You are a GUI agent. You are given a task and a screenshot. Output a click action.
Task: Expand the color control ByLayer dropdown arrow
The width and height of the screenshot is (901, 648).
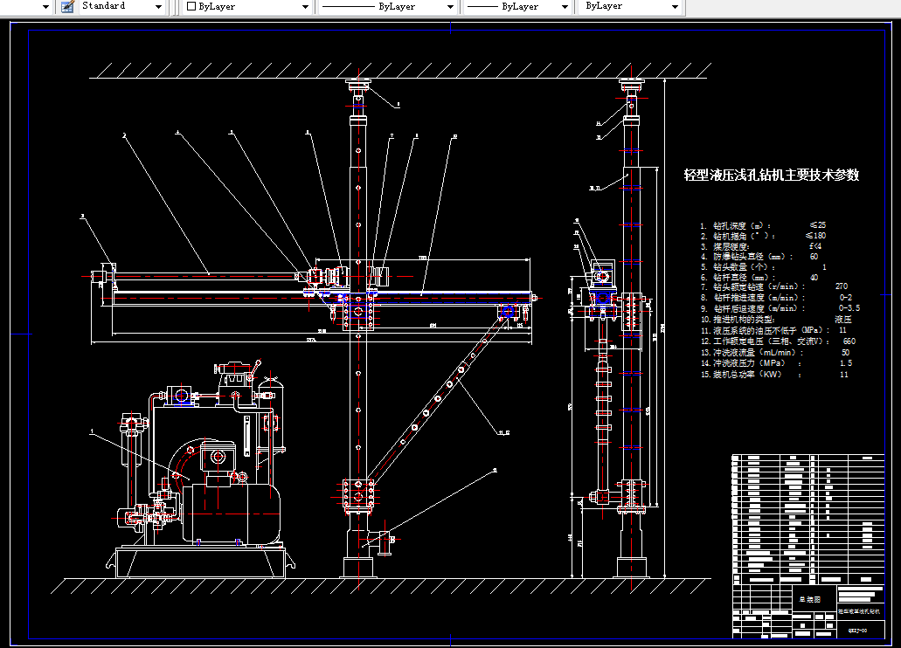click(305, 7)
